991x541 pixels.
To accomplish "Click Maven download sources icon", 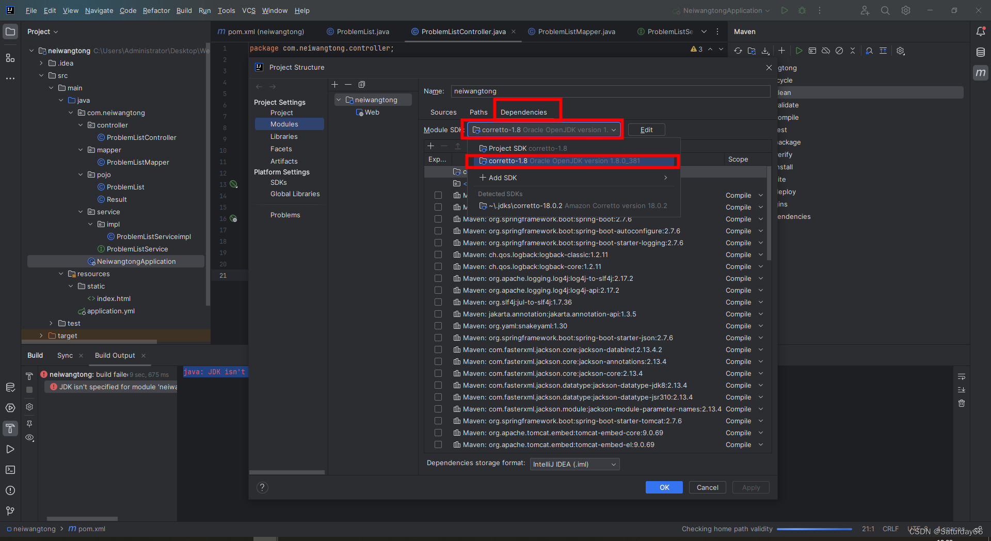I will click(x=765, y=51).
